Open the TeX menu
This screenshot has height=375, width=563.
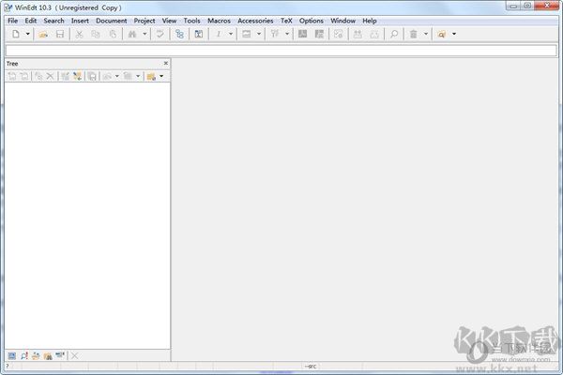click(x=286, y=20)
